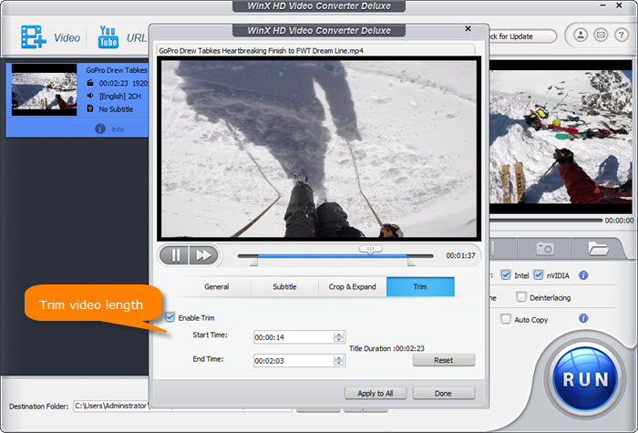Click the End Time input field
The width and height of the screenshot is (638, 433).
point(300,361)
